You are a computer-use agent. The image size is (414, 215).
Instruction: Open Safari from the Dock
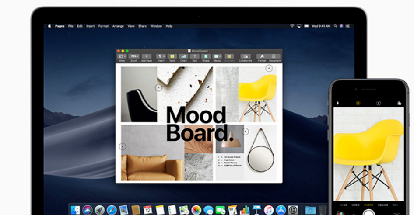point(112,210)
